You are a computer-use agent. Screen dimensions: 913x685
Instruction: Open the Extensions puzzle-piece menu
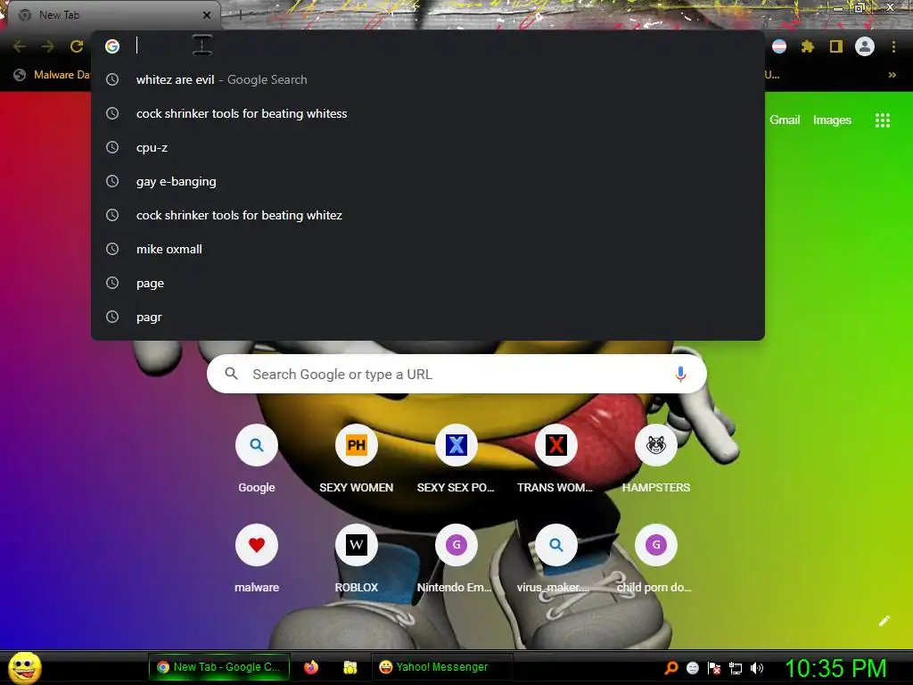click(808, 46)
